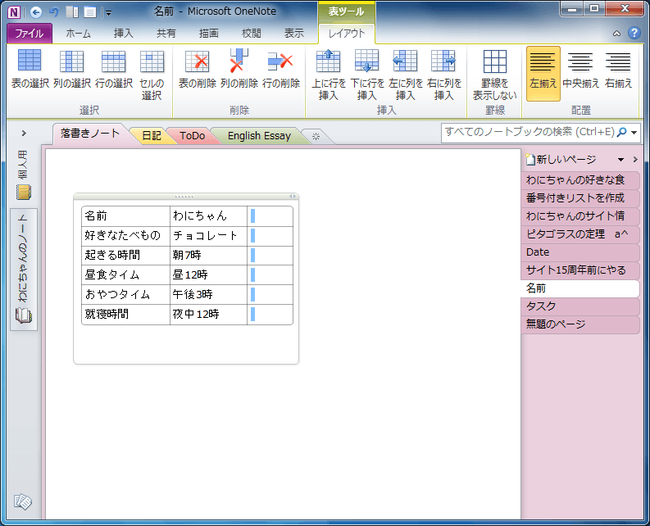The image size is (650, 526).
Task: Click the table cell containing チョコレート
Action: pyautogui.click(x=208, y=236)
